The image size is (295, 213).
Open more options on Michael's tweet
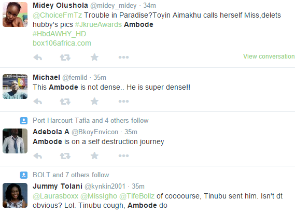[x=123, y=102]
